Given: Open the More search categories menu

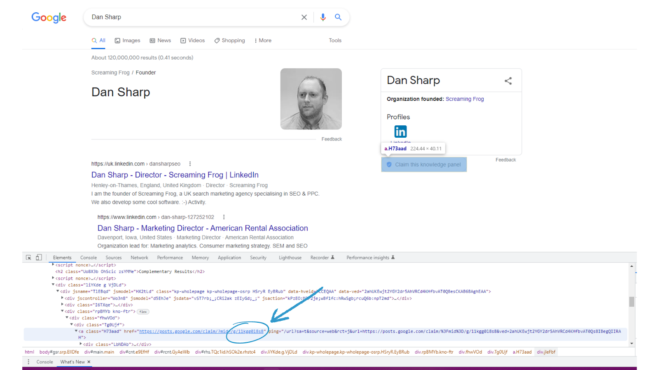Looking at the screenshot, I should (x=263, y=40).
